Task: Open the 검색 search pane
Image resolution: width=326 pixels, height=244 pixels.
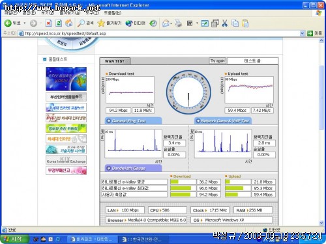Action: [x=85, y=23]
